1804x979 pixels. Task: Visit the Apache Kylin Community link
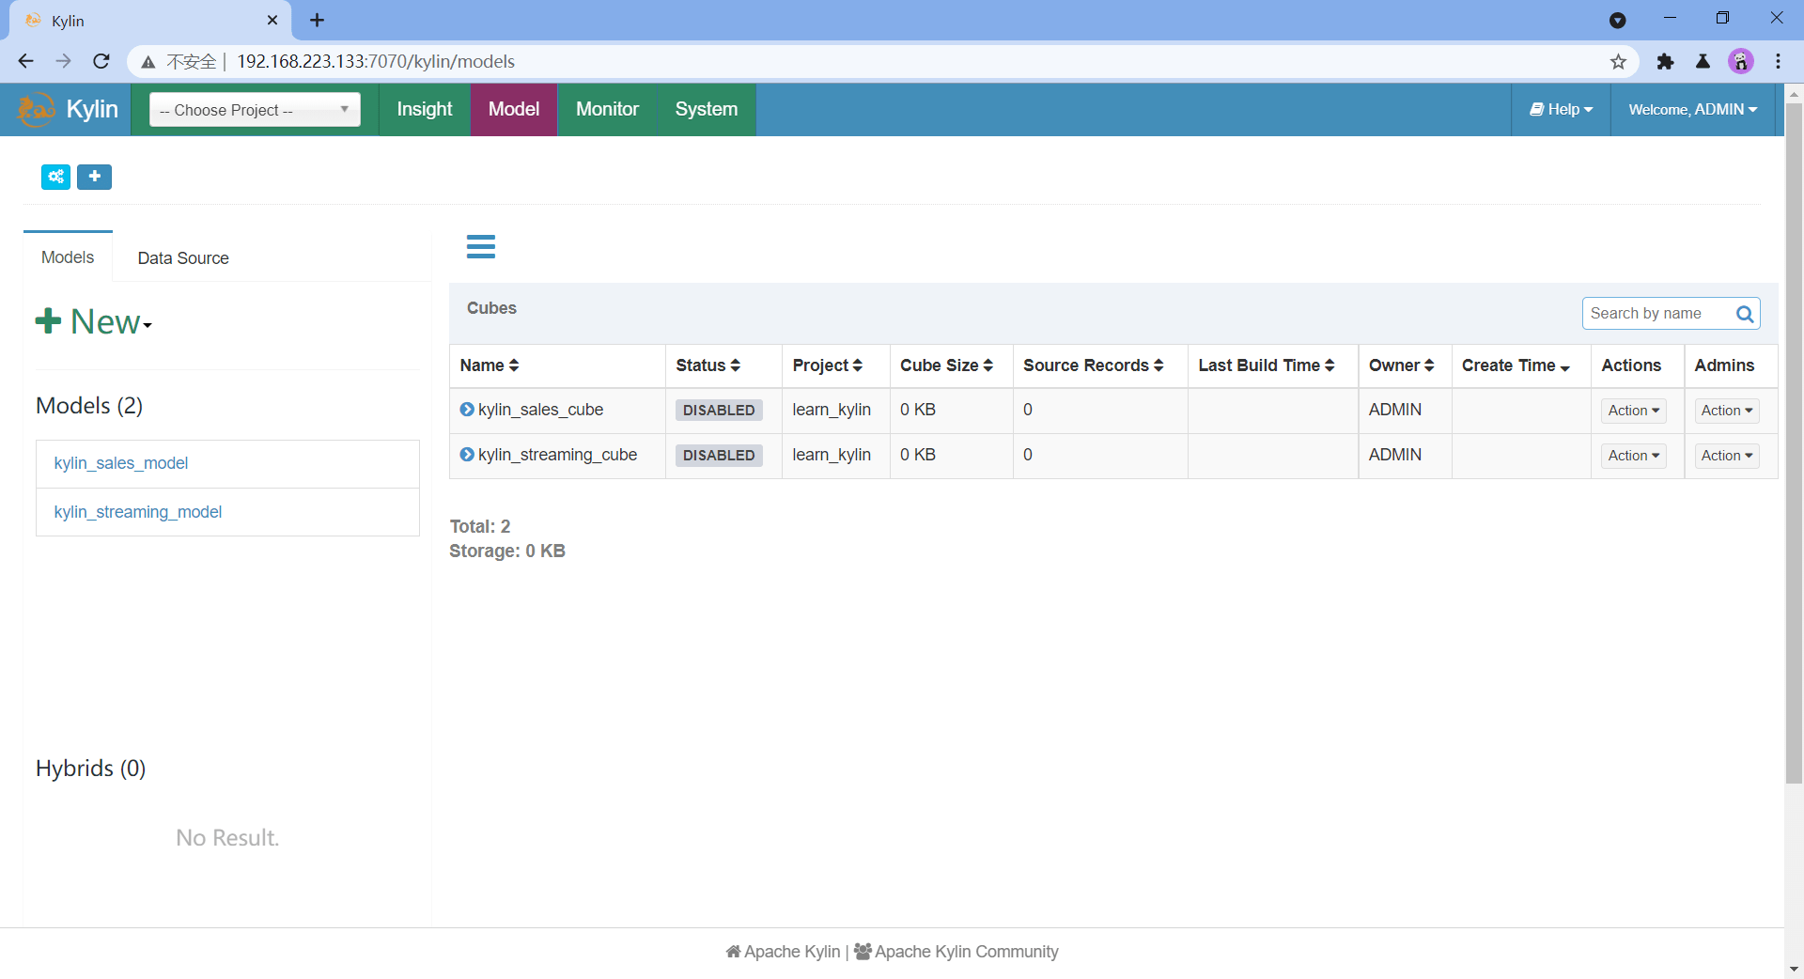(956, 952)
